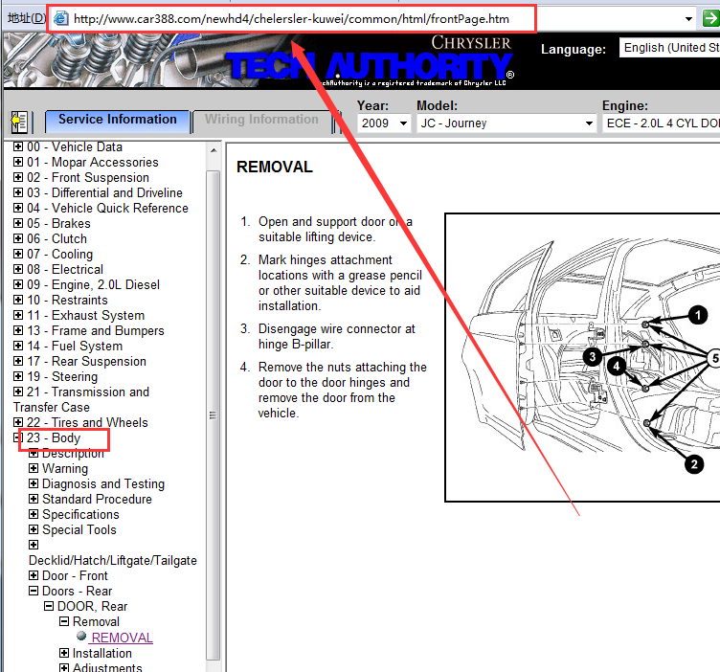Collapse the Removal node

click(x=64, y=621)
